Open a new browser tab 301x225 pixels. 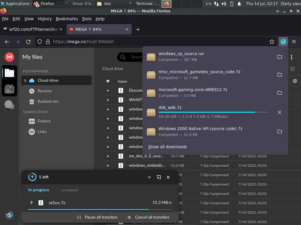(138, 30)
